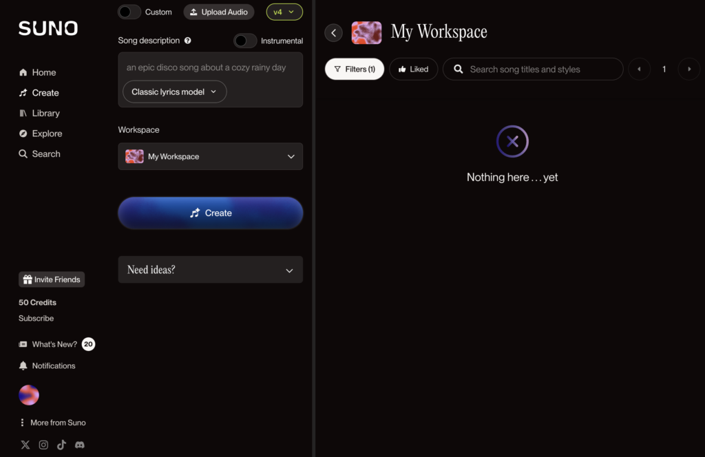This screenshot has width=705, height=457.
Task: Click the magnifier icon in the song search bar
Action: (x=458, y=70)
